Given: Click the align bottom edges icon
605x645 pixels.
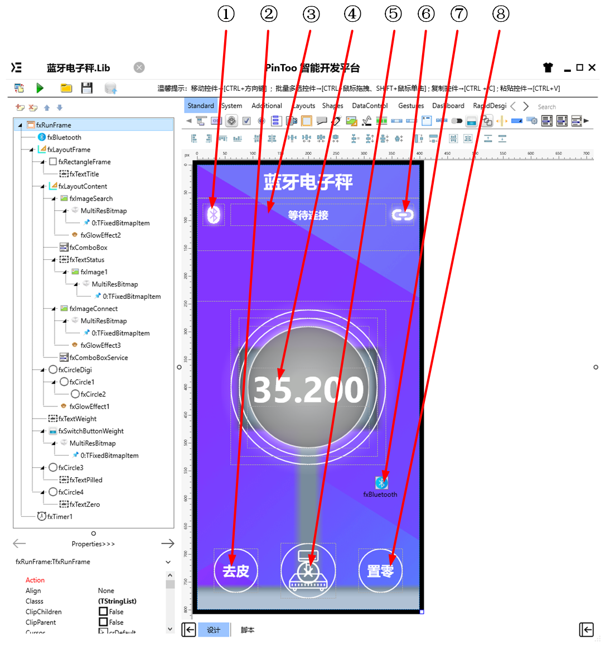Looking at the screenshot, I should point(238,139).
